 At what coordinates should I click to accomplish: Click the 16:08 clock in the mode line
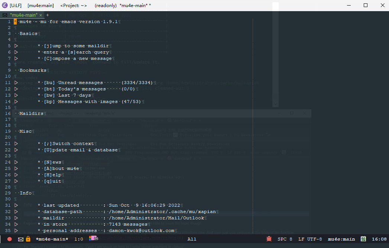coord(379,239)
